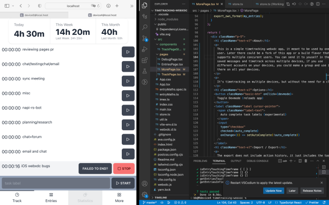Switch to the Entries tab
This screenshot has height=205, width=329.
point(51,197)
